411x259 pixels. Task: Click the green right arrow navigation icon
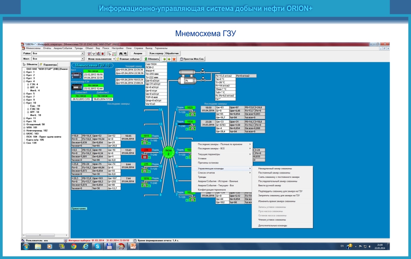coord(169,59)
